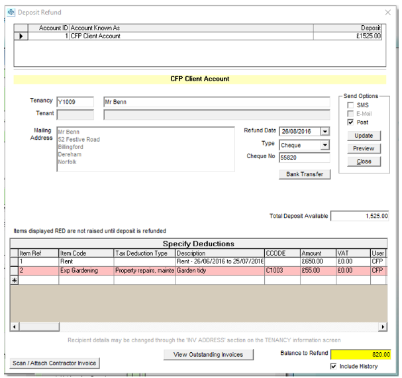This screenshot has width=402, height=378.
Task: Click the £1525.00 deposit cell
Action: [348, 36]
